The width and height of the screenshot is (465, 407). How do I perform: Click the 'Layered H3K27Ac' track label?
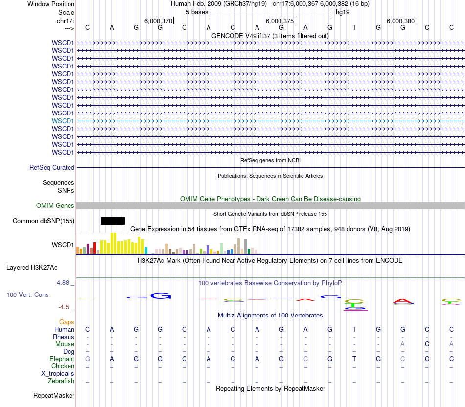coord(32,268)
